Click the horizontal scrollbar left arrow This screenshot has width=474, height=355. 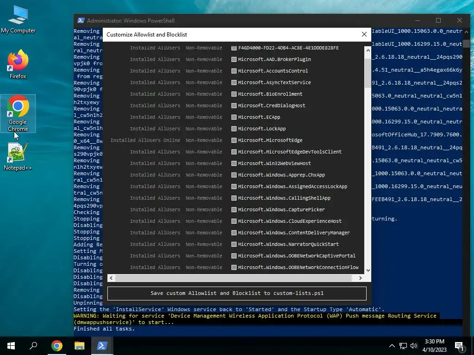111,278
